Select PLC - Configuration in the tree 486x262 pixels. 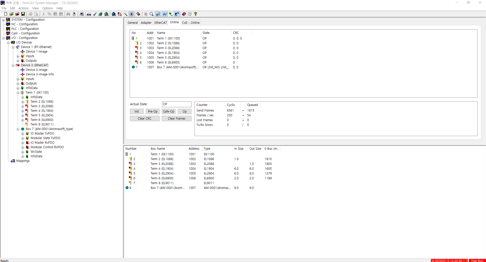pyautogui.click(x=25, y=29)
